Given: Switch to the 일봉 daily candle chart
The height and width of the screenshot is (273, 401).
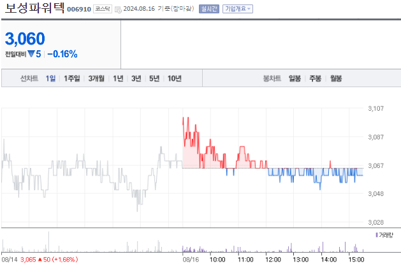Looking at the screenshot, I should (x=295, y=78).
